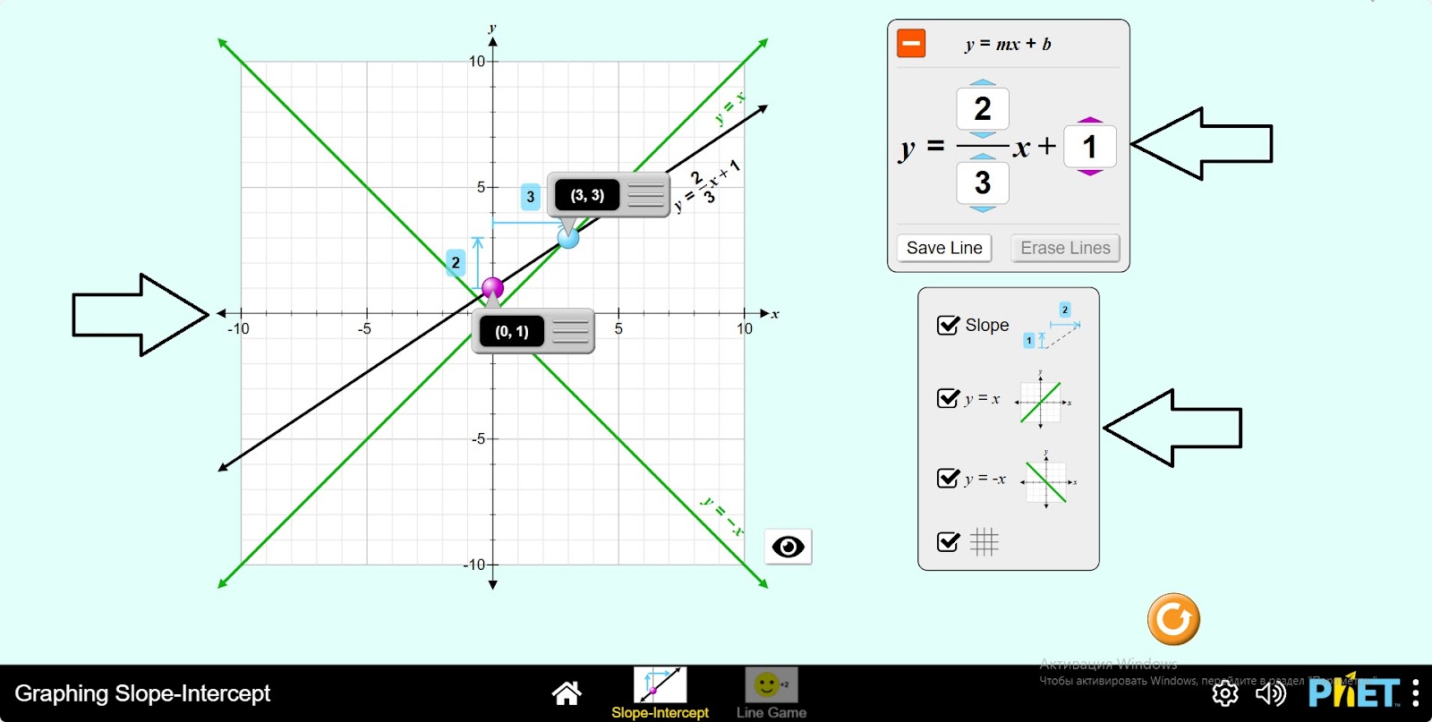Click the Save Line button
The height and width of the screenshot is (722, 1432).
(944, 248)
